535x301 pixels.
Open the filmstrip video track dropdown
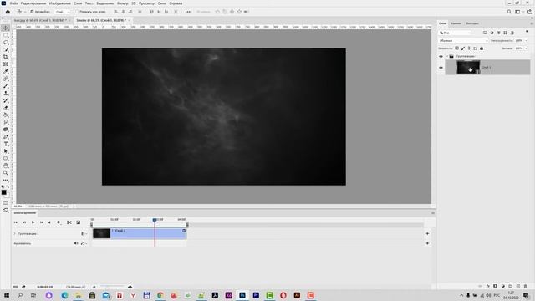click(84, 234)
